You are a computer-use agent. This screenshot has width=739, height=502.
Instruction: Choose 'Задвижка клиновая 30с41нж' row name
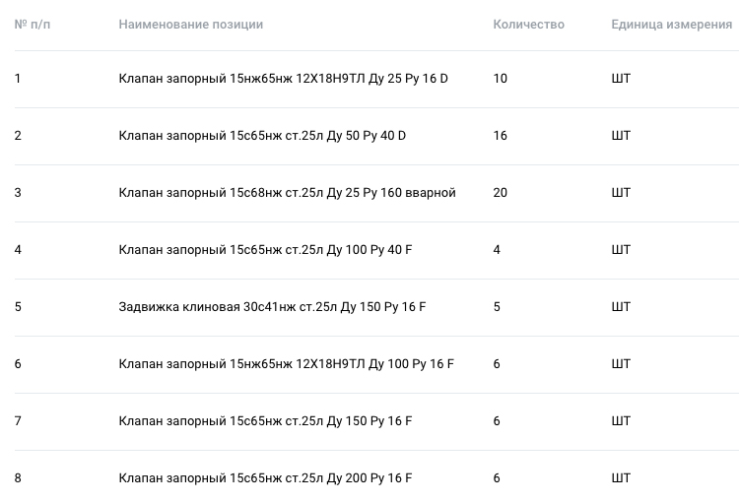[x=272, y=307]
